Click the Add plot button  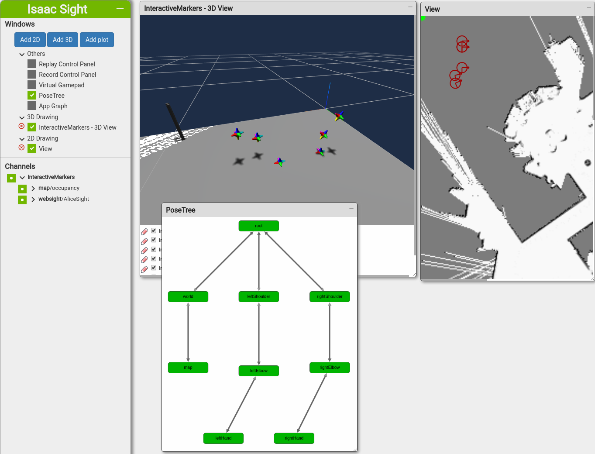(96, 40)
